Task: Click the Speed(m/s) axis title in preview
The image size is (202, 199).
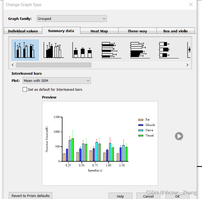Action: tap(95, 171)
